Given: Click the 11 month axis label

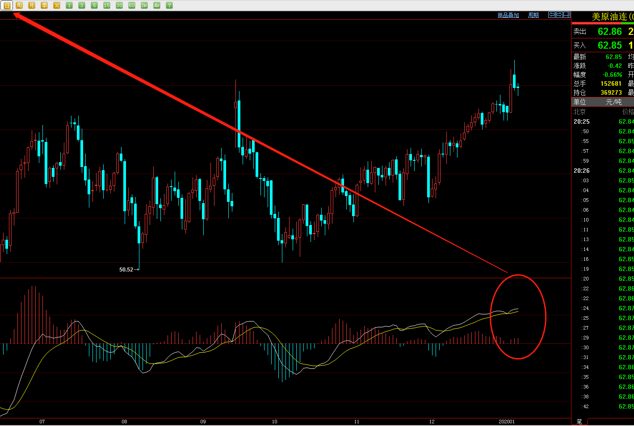Looking at the screenshot, I should (357, 422).
